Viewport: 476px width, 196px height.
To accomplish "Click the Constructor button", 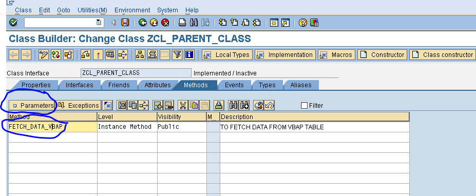I will point(382,54).
